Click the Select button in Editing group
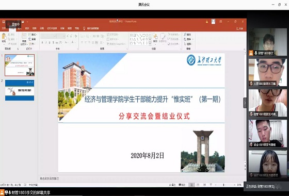The image size is (289, 196). 188,44
